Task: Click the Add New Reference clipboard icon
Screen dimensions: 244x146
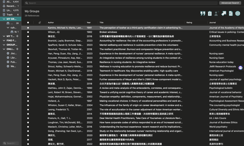Action: [x=210, y=13]
